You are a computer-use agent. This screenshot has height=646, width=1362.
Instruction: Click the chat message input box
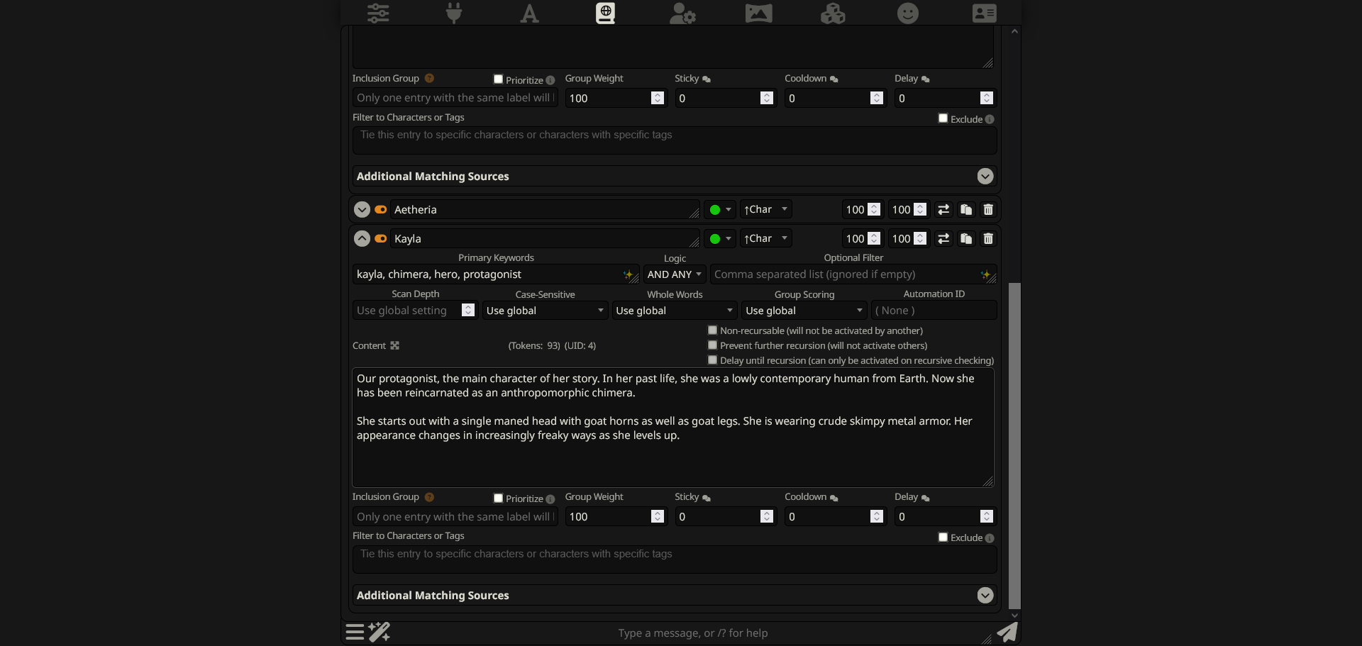click(x=692, y=633)
